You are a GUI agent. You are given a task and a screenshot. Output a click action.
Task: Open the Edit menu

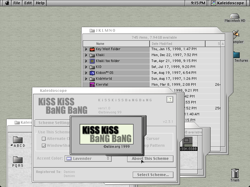pyautogui.click(x=28, y=3)
